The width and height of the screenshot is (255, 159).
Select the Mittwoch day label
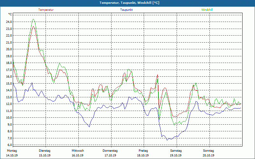(x=78, y=151)
